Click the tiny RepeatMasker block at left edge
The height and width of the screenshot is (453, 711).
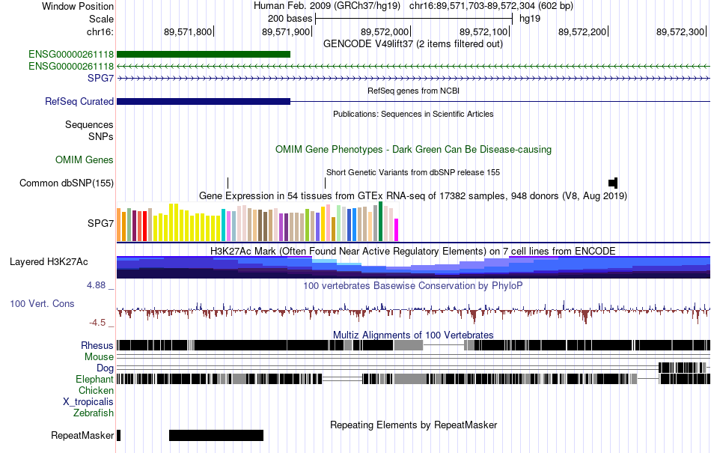coord(119,435)
